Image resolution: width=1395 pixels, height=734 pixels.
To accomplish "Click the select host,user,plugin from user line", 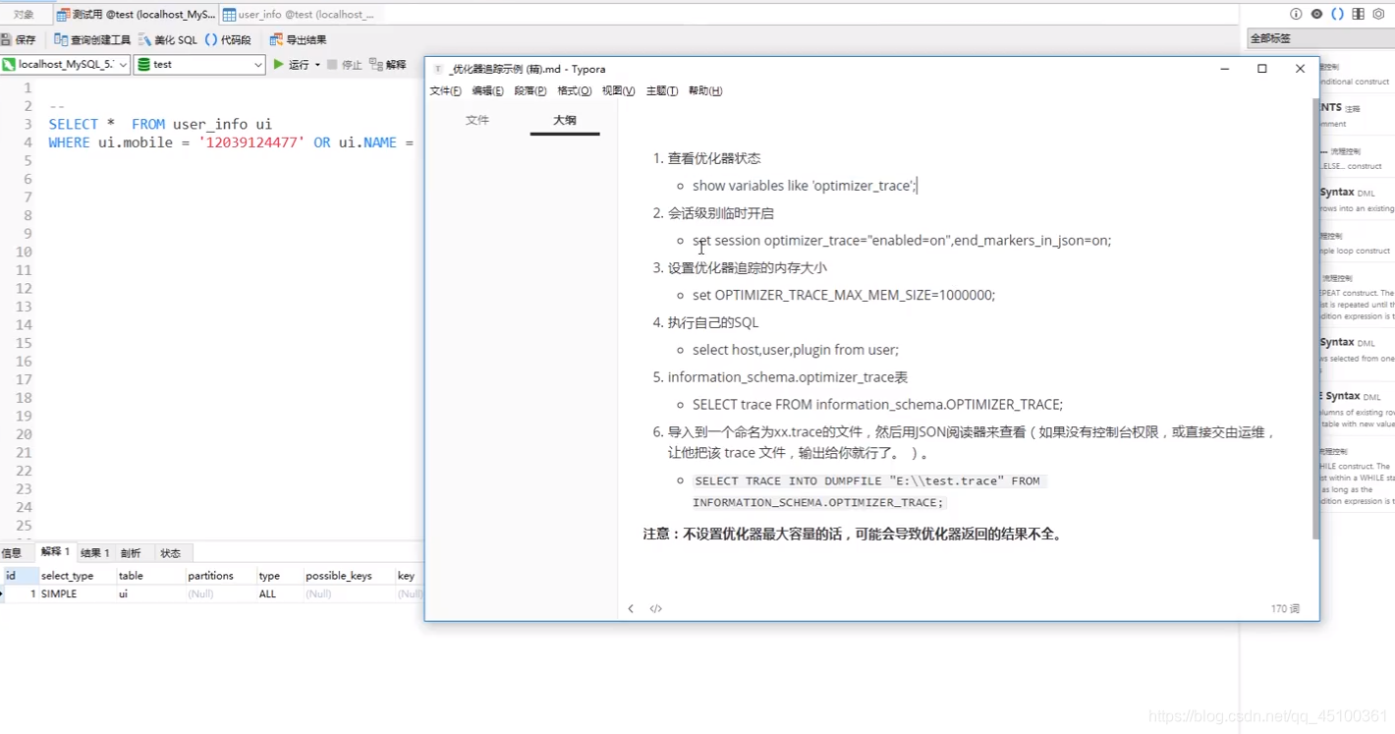I will [795, 350].
